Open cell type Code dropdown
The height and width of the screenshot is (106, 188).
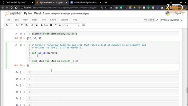(71, 25)
